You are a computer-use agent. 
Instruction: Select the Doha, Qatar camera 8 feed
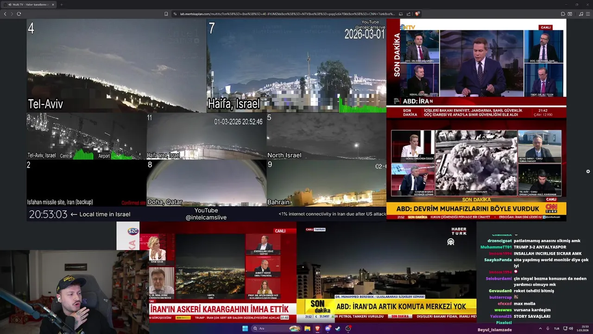206,183
